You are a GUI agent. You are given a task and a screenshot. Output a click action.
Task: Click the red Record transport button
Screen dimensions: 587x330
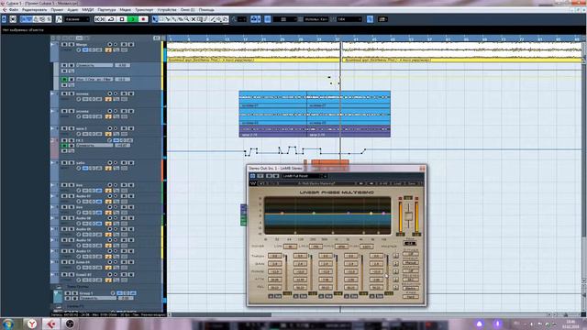(143, 19)
